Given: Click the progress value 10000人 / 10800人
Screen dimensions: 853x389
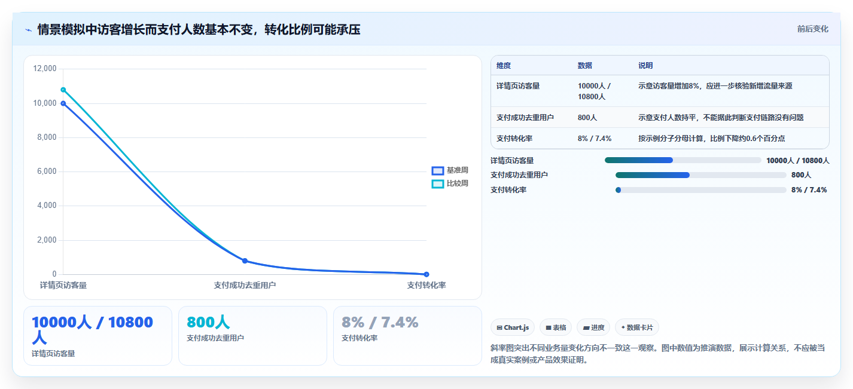Looking at the screenshot, I should pos(797,160).
